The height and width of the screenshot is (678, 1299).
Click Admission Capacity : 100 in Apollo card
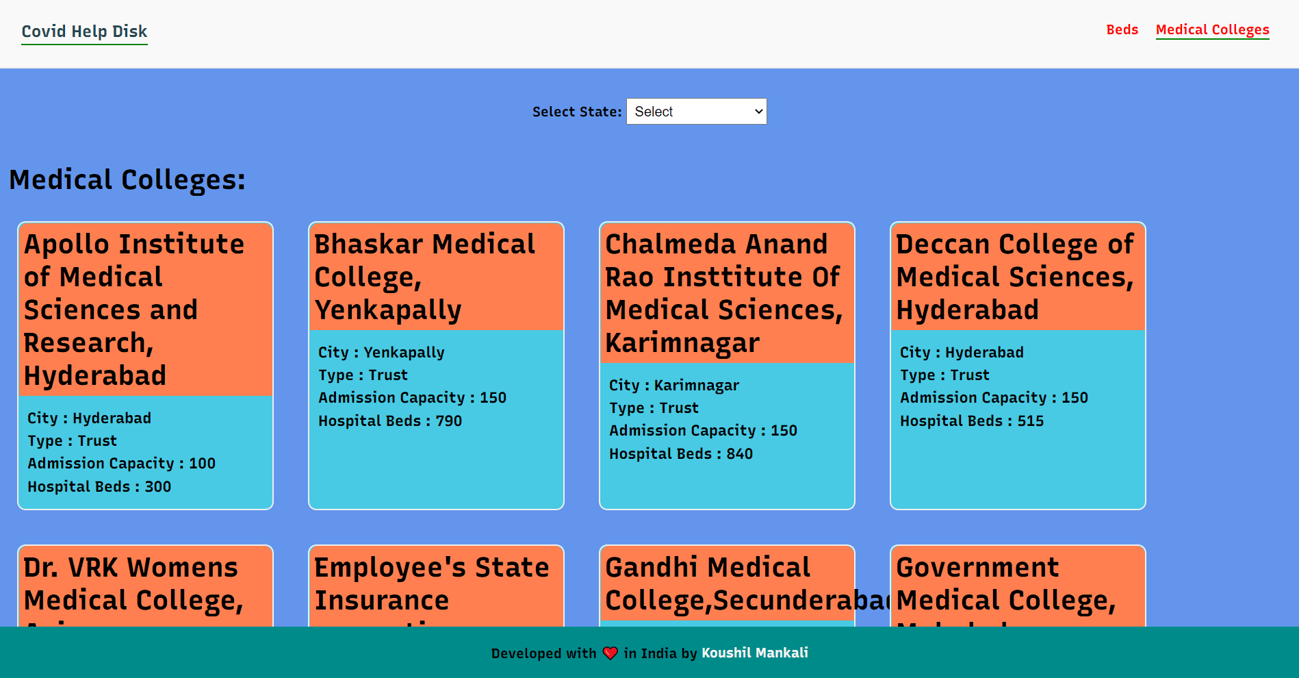point(121,464)
